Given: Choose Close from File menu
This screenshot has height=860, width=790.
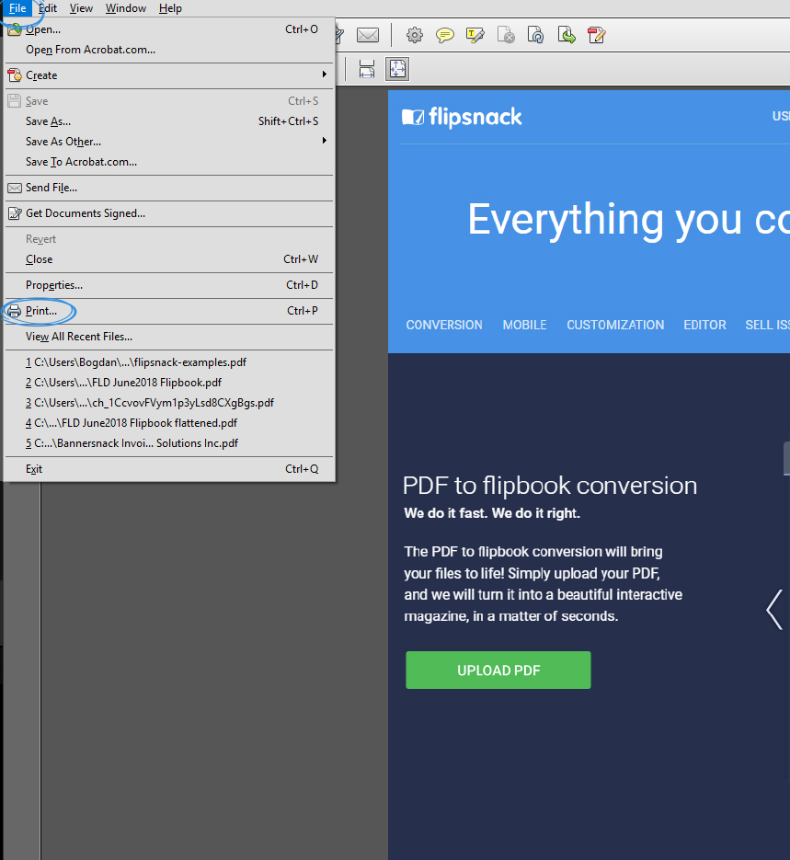Looking at the screenshot, I should [169, 259].
